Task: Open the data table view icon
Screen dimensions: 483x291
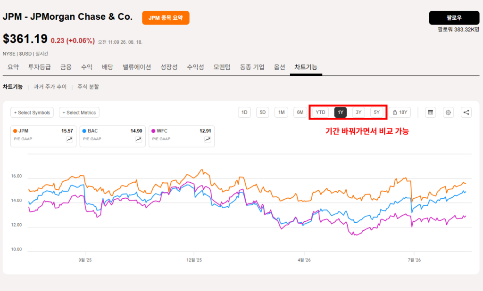Action: pos(430,112)
